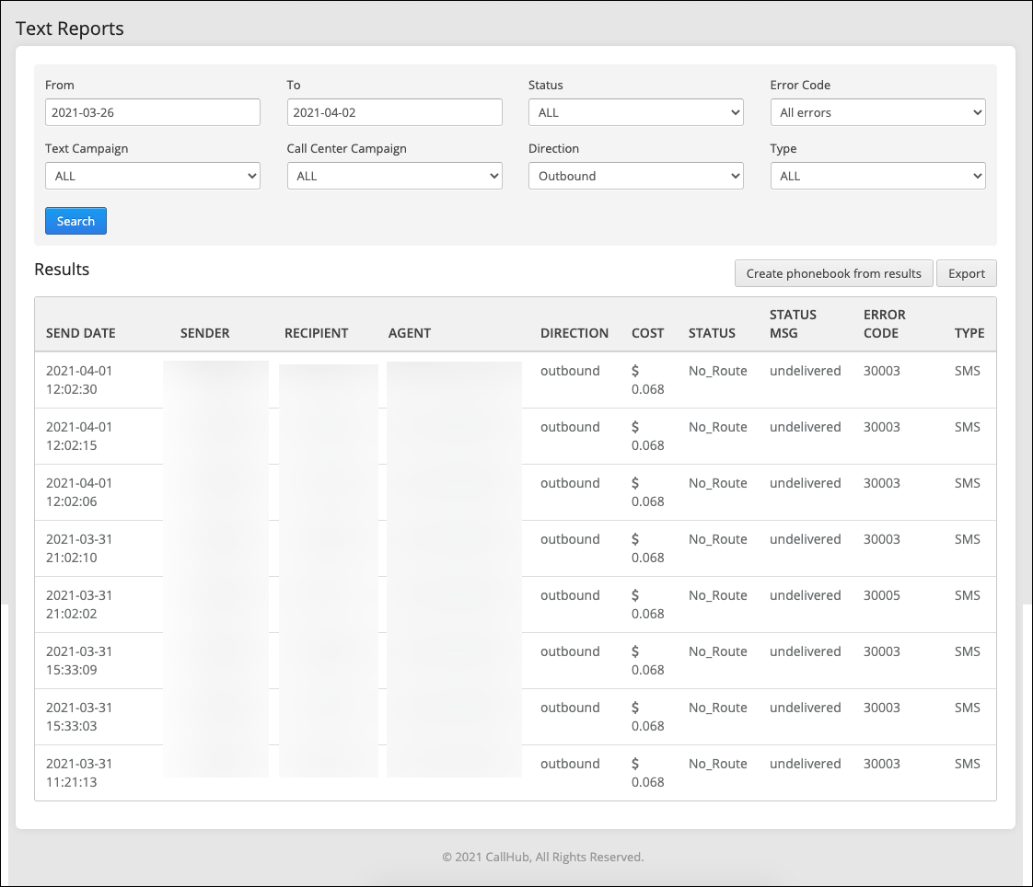This screenshot has height=887, width=1033.
Task: Click the blue Search button
Action: point(75,221)
